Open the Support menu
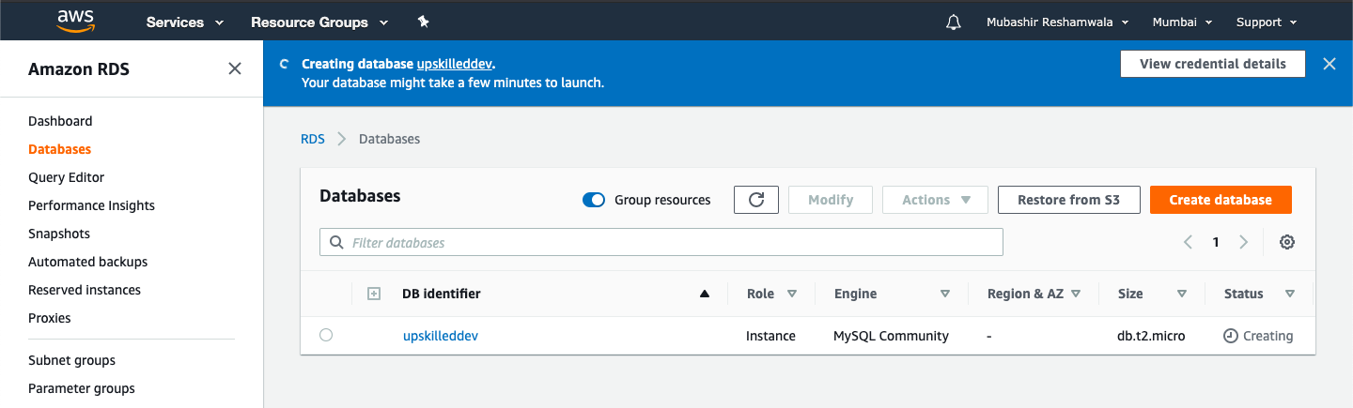Screen dimensions: 1353x408 (1267, 22)
